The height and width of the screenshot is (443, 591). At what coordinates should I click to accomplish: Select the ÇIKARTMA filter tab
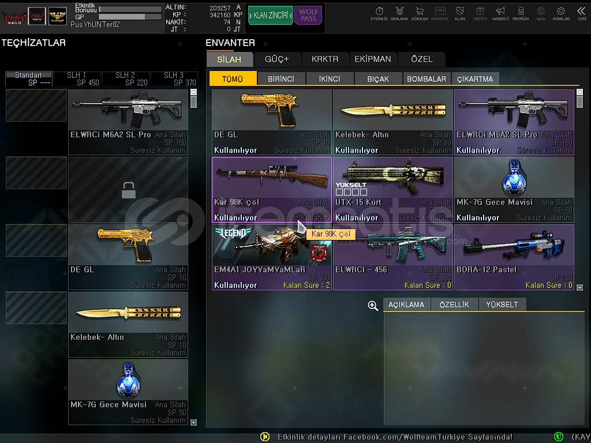[476, 78]
